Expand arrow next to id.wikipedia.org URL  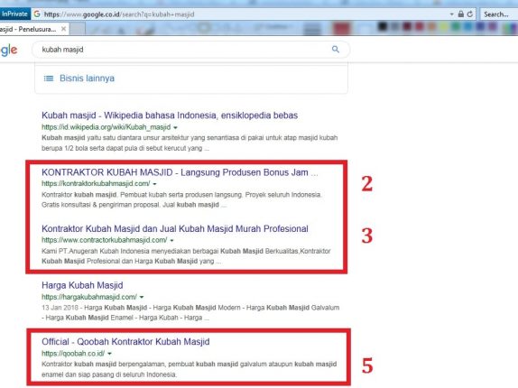(175, 127)
